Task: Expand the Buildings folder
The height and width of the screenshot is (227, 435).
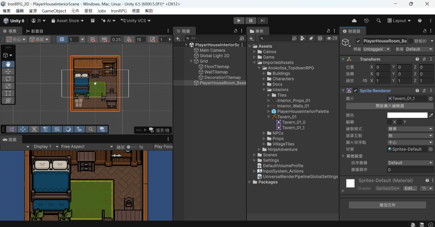Action: [x=264, y=73]
